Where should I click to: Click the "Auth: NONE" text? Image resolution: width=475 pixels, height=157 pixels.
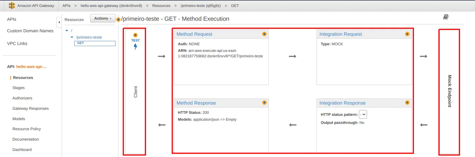(x=189, y=44)
